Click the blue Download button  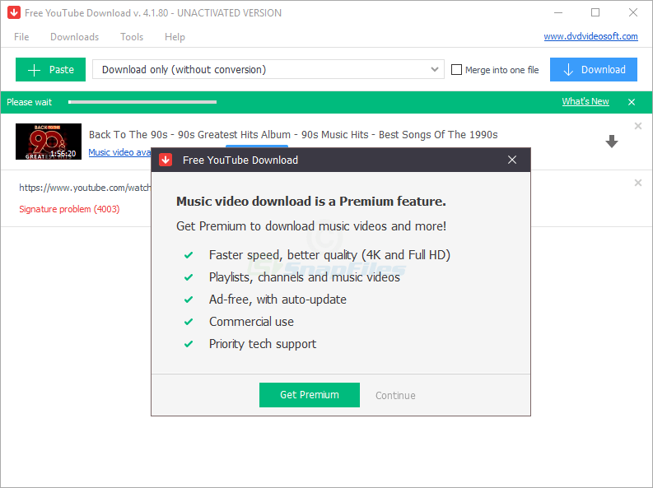coord(594,69)
